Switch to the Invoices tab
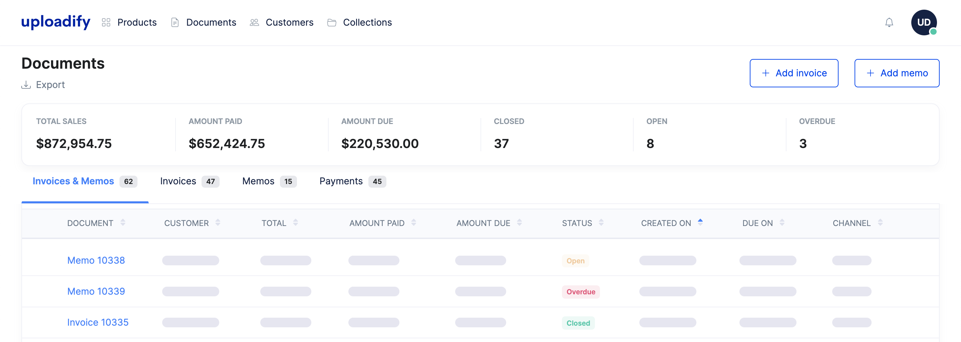Image resolution: width=961 pixels, height=342 pixels. [x=178, y=181]
